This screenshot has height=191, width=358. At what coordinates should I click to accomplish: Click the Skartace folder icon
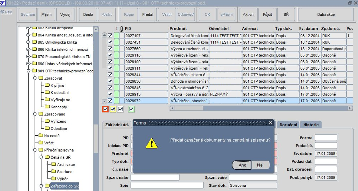54,172
